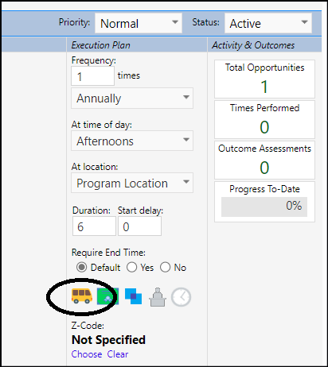This screenshot has width=328, height=367.
Task: Open the Priority dropdown set to Normal
Action: (139, 23)
